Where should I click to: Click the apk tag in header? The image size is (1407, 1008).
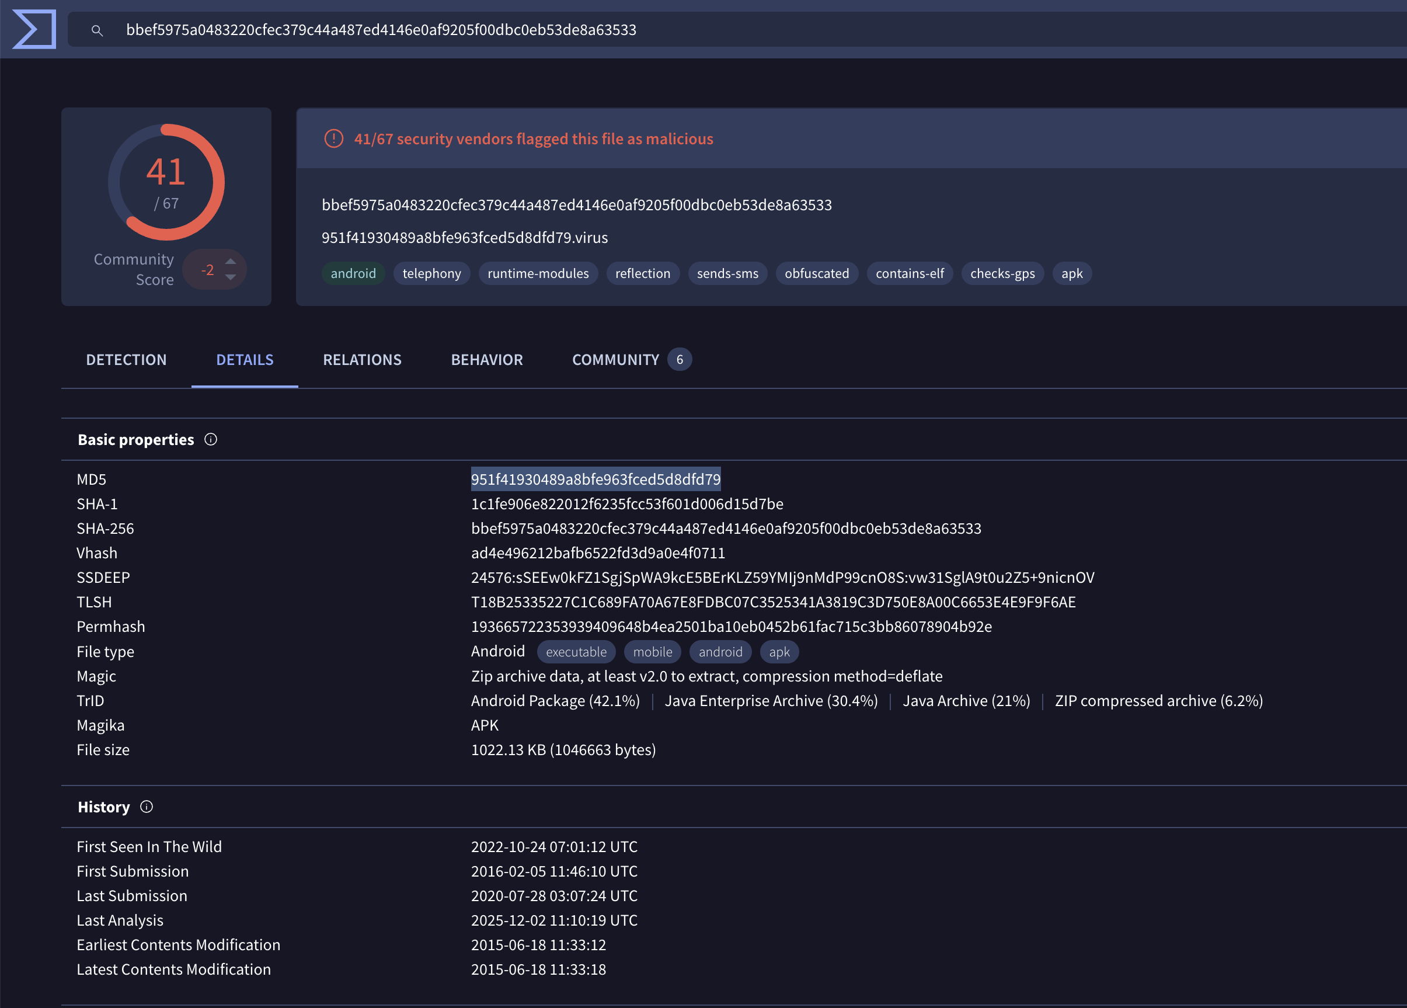pyautogui.click(x=1072, y=273)
